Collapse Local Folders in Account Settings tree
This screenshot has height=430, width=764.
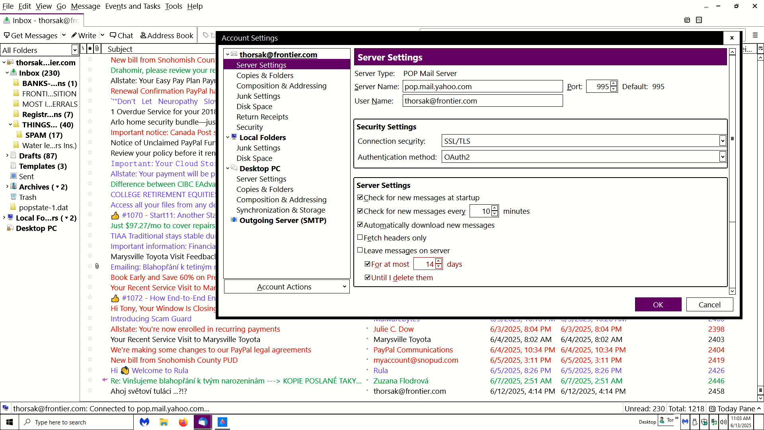pos(228,137)
